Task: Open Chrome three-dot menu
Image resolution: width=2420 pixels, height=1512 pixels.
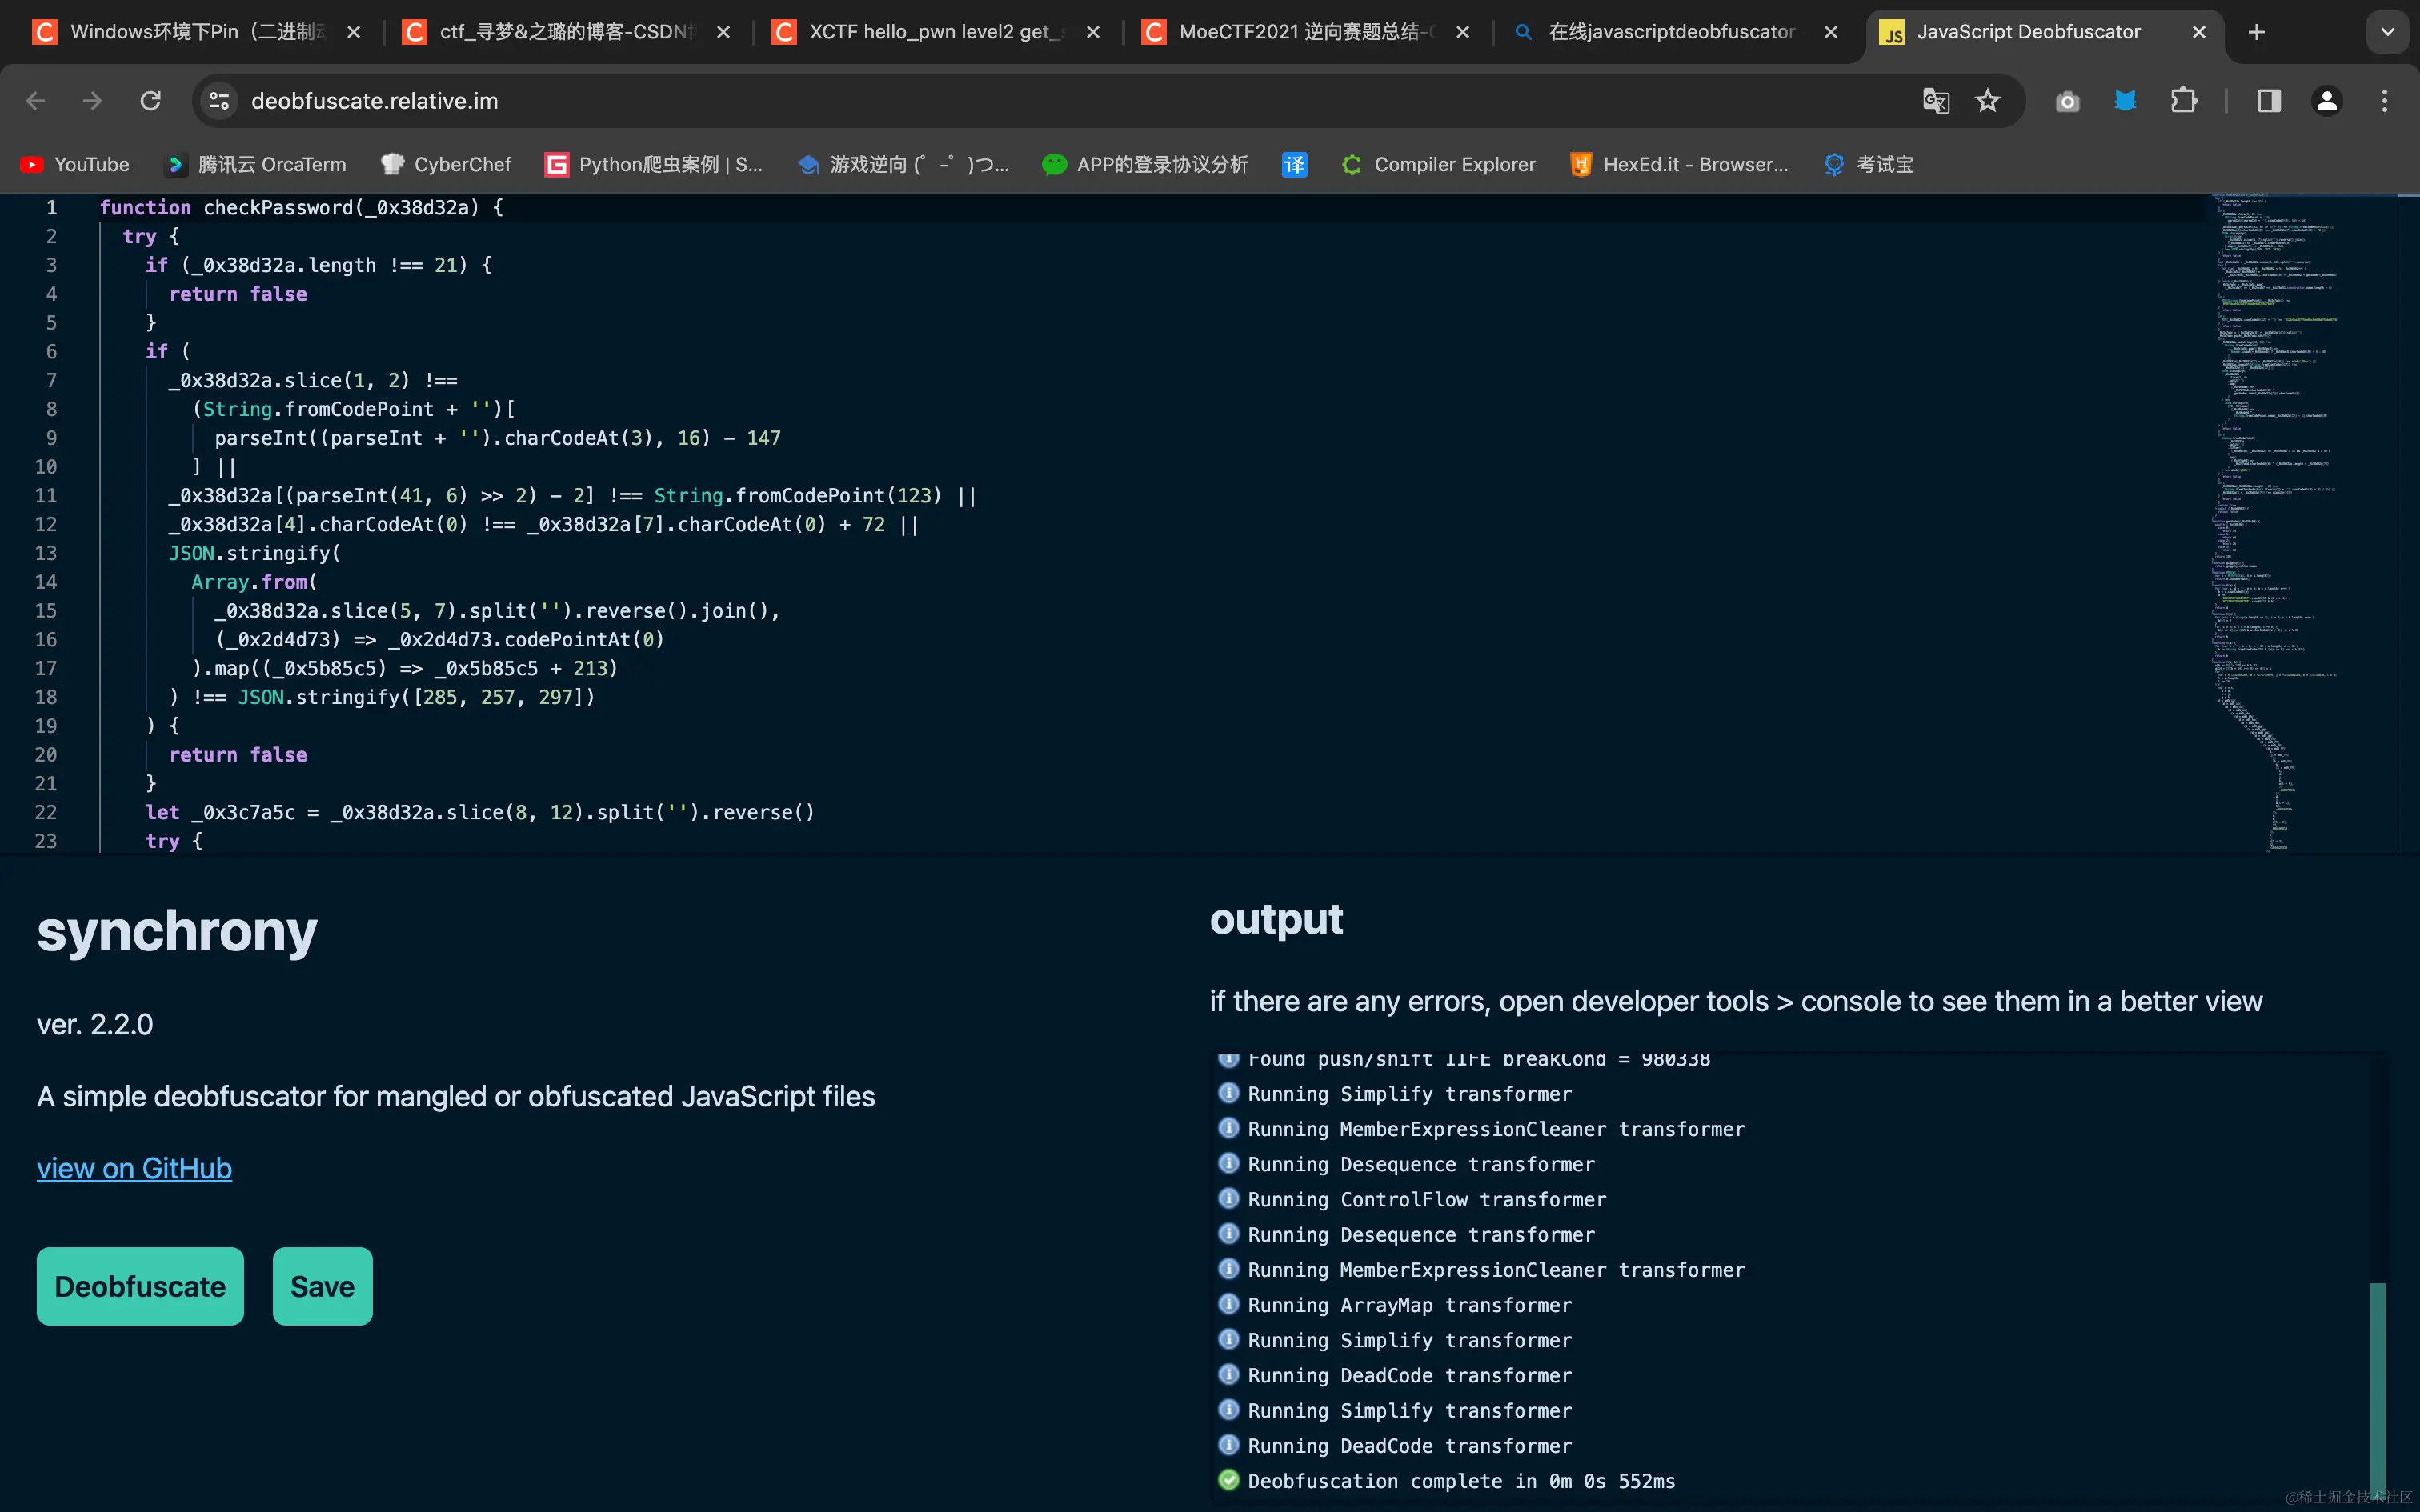Action: pyautogui.click(x=2384, y=101)
